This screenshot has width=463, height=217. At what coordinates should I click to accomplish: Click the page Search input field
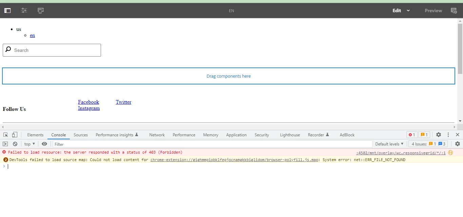point(52,50)
